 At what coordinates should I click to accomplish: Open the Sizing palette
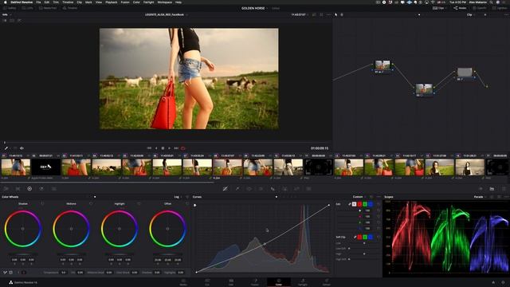(x=296, y=189)
